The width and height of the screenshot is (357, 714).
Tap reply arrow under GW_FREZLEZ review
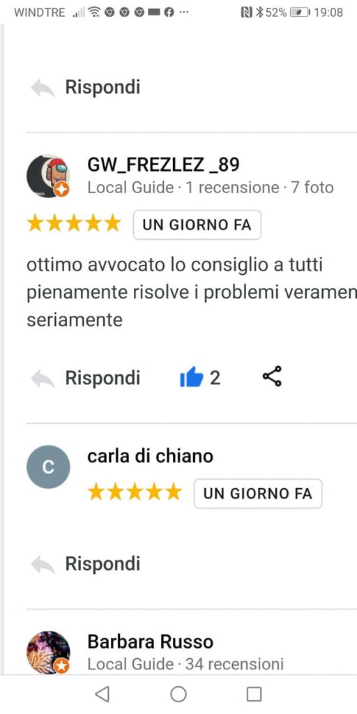43,379
